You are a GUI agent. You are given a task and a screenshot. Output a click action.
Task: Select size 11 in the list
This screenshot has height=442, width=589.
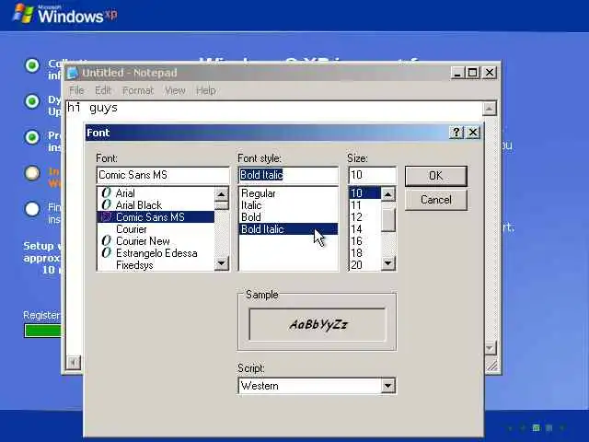point(365,205)
